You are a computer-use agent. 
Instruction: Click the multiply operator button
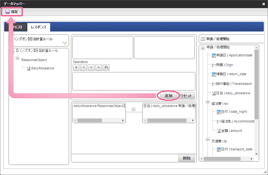pos(91,67)
